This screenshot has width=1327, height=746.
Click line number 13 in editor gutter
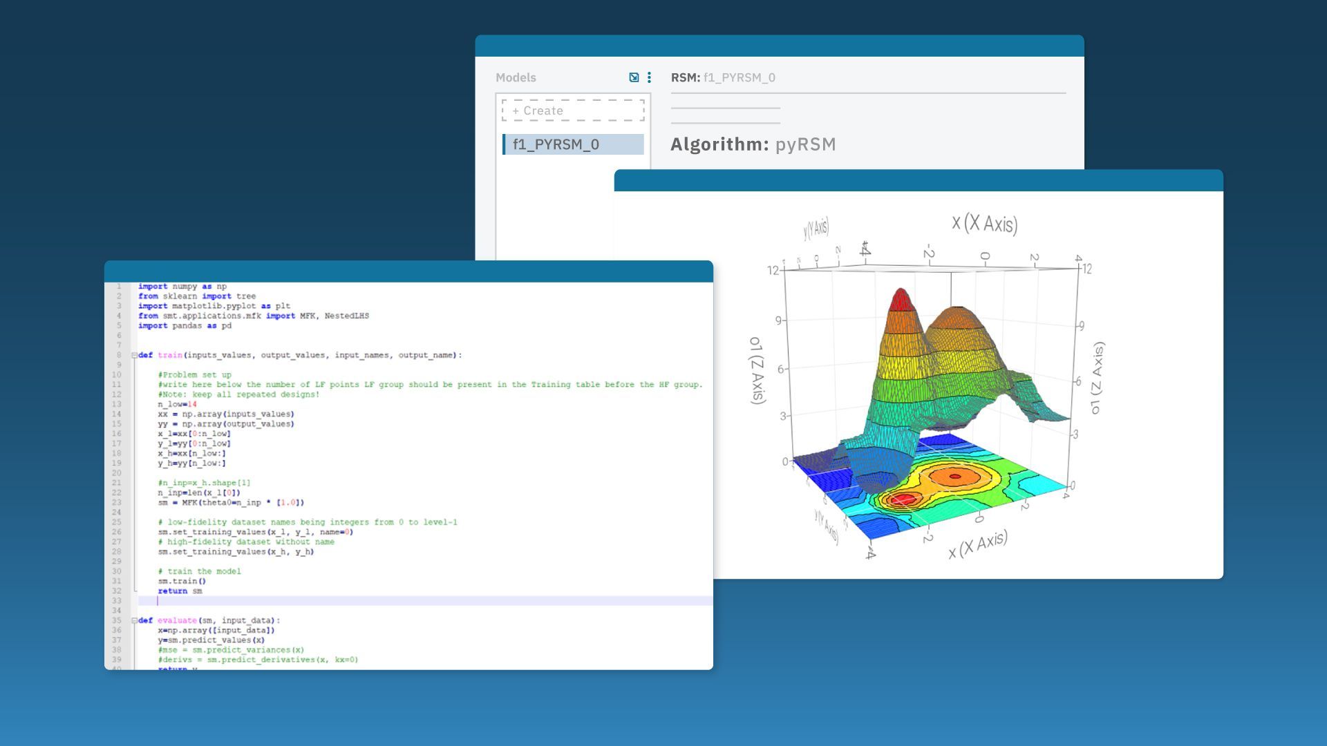tap(116, 404)
